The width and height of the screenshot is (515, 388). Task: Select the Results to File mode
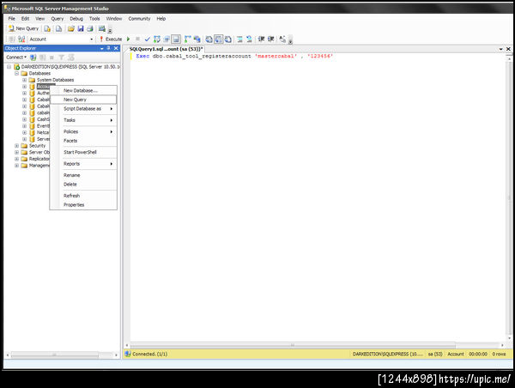[x=228, y=39]
